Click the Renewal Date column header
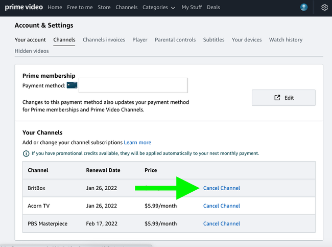This screenshot has width=332, height=247. click(x=103, y=170)
